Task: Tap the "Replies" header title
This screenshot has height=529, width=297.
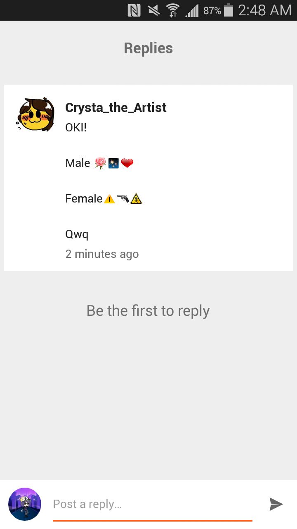Action: click(x=148, y=48)
